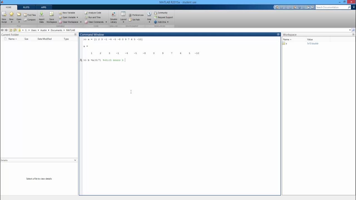Click the Help question mark icon
Screen dimensions: 356x200
pos(149,14)
